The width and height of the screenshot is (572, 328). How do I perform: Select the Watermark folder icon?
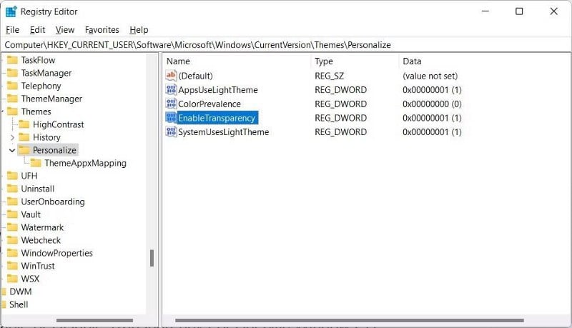12,227
